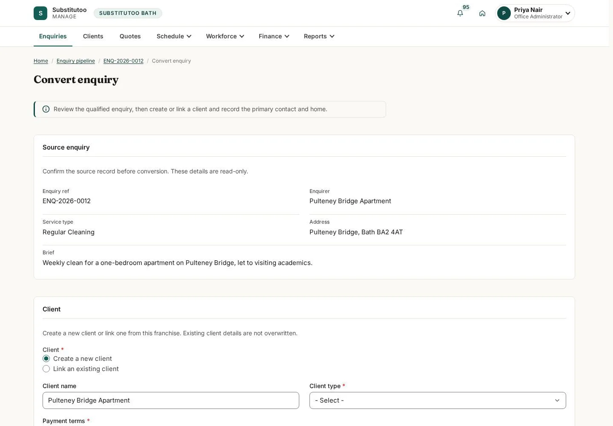
Task: Click the Enquirer value Pulteney Bridge Apartment
Action: pyautogui.click(x=350, y=201)
